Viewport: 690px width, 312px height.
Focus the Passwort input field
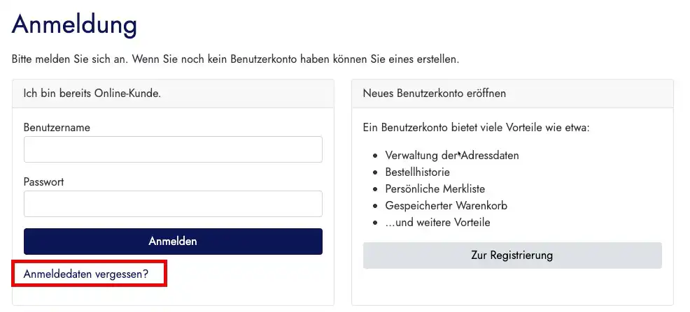173,204
